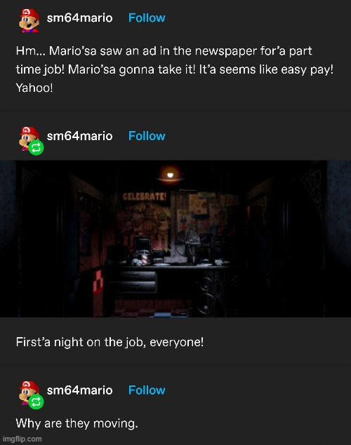This screenshot has width=351, height=445.
Task: Click the Mario avatar on the second post
Action: 29,138
